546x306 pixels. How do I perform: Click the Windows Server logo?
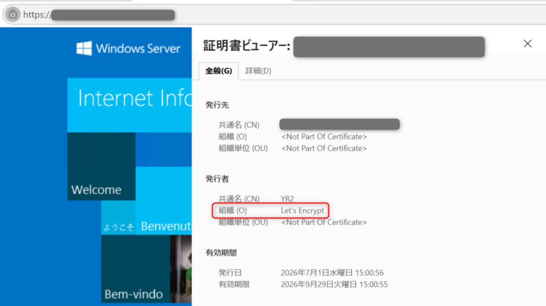(x=129, y=49)
